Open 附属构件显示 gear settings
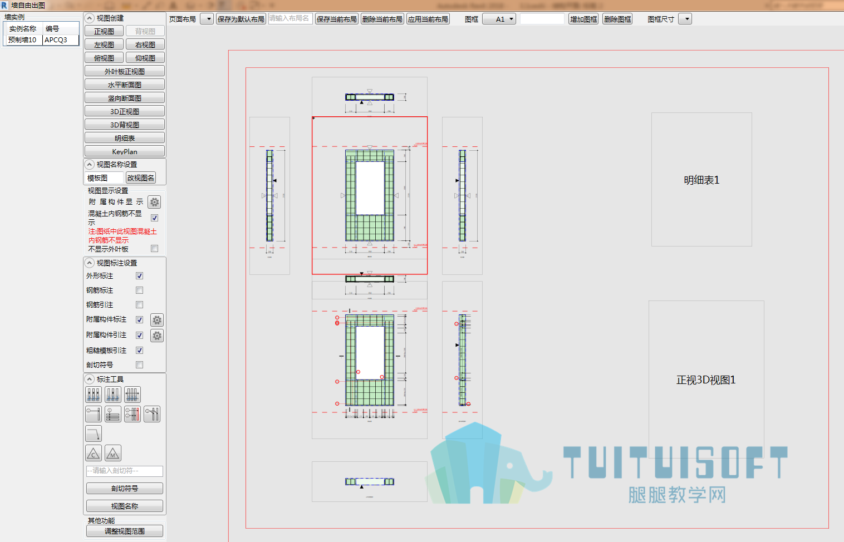Screen dimensions: 844x542 pyautogui.click(x=155, y=202)
